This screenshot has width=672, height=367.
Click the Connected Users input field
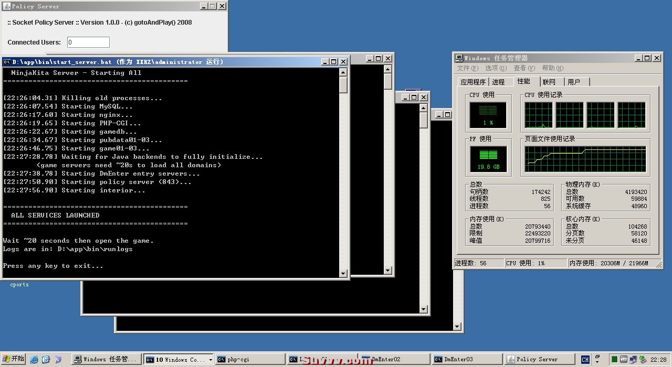pos(88,42)
